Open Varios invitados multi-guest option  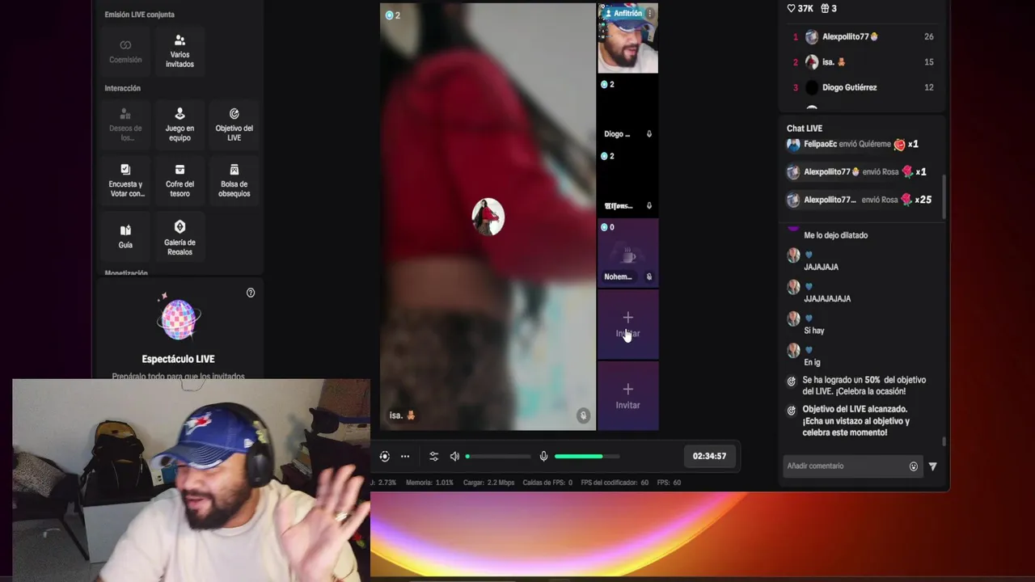point(180,50)
